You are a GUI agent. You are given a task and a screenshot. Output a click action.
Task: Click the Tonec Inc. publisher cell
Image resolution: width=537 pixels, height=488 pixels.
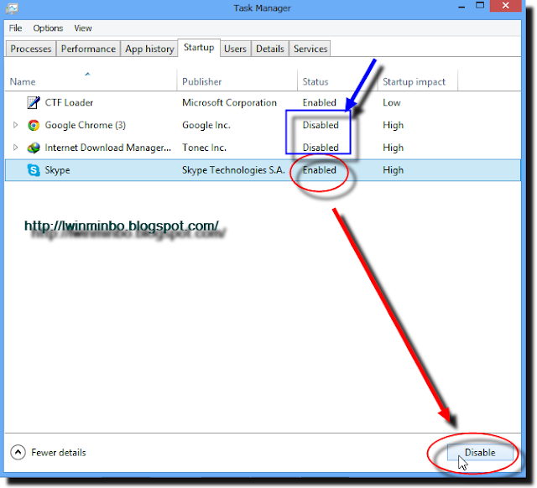[204, 148]
